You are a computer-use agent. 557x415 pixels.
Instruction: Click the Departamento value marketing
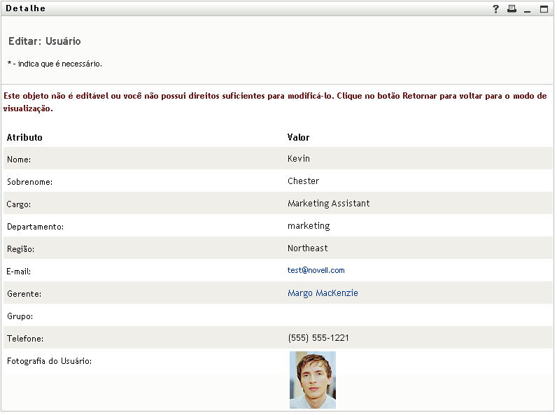309,226
